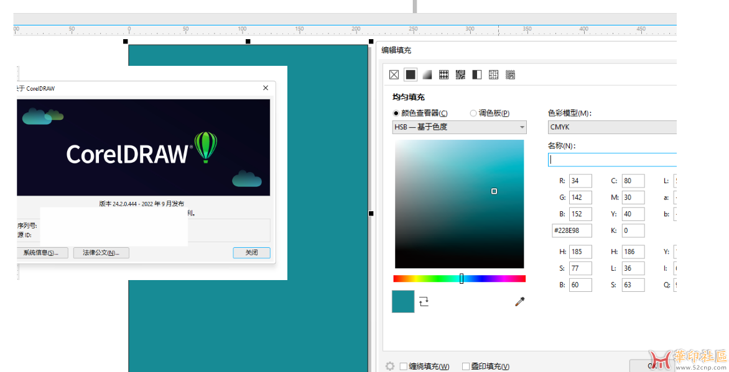Switch to Fountain Fill gradient icon
Screen dimensions: 729x372
pos(427,75)
